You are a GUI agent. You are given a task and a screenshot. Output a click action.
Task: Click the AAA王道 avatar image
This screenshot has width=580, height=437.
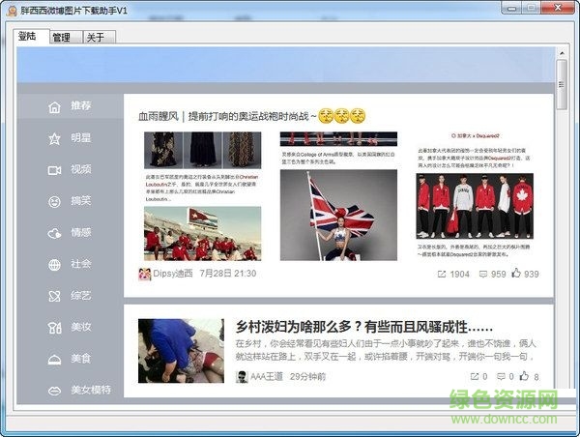pyautogui.click(x=242, y=377)
